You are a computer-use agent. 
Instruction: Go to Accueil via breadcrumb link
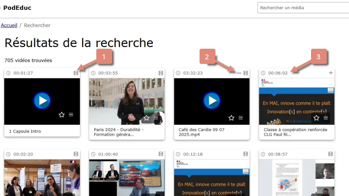click(x=9, y=25)
